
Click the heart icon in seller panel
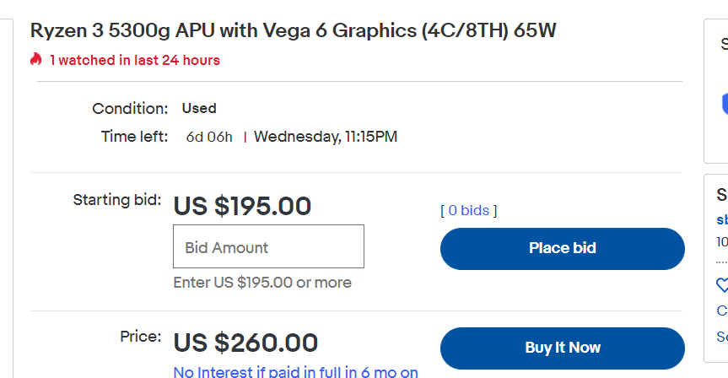(x=722, y=285)
